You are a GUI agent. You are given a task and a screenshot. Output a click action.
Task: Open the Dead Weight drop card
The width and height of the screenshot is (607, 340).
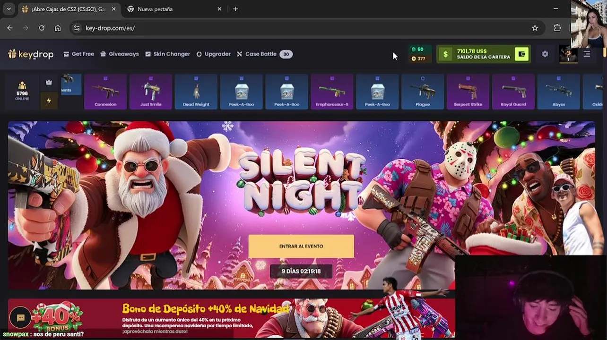196,92
